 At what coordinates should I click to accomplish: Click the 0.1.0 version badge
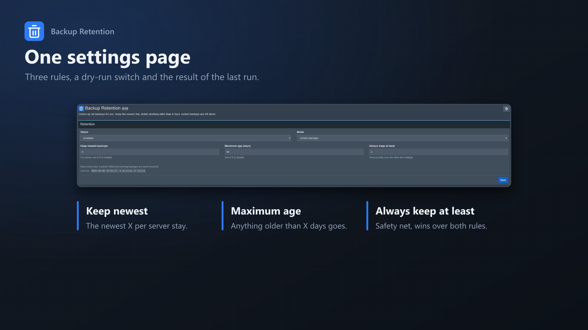125,108
